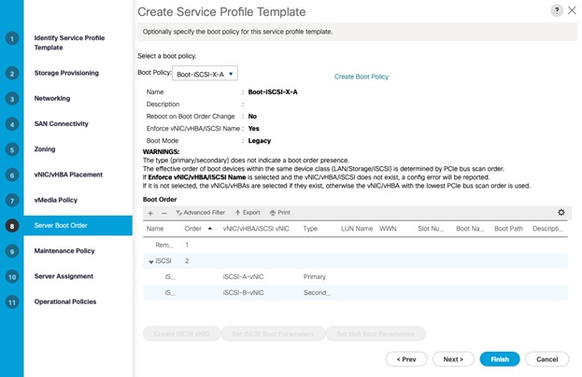Image resolution: width=582 pixels, height=377 pixels.
Task: Click step 10 circle icon
Action: click(12, 276)
